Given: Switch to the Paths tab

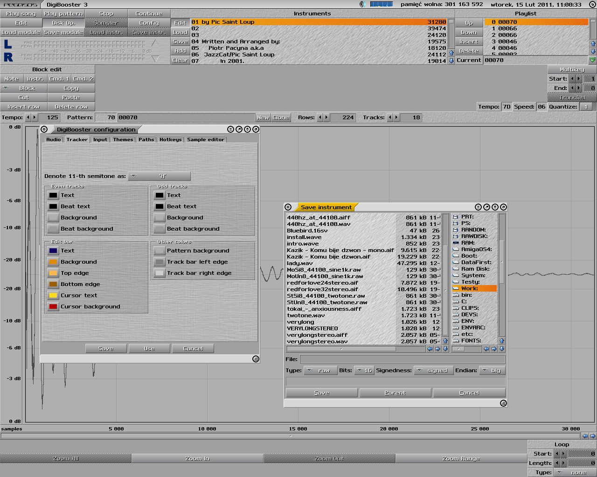Looking at the screenshot, I should click(x=146, y=139).
